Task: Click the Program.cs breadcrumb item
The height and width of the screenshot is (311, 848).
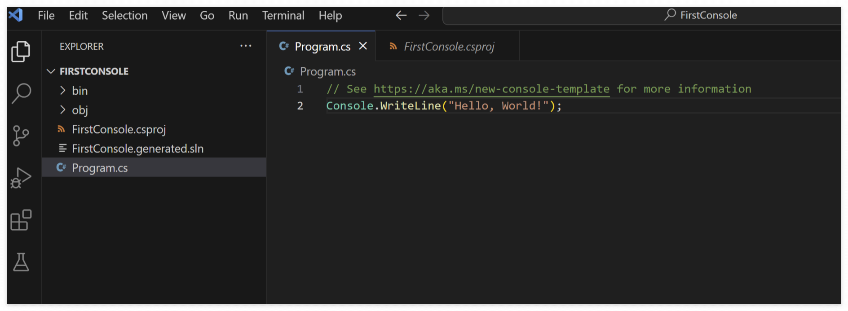Action: coord(328,71)
